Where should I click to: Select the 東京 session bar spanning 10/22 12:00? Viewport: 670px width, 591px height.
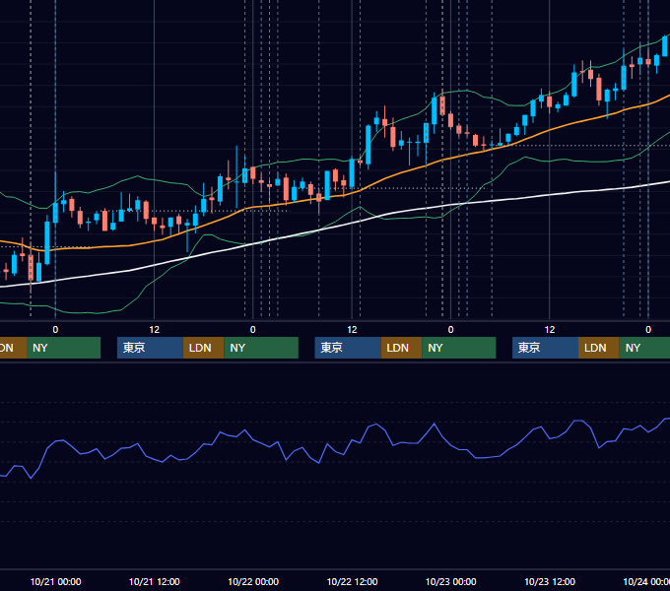pos(348,348)
